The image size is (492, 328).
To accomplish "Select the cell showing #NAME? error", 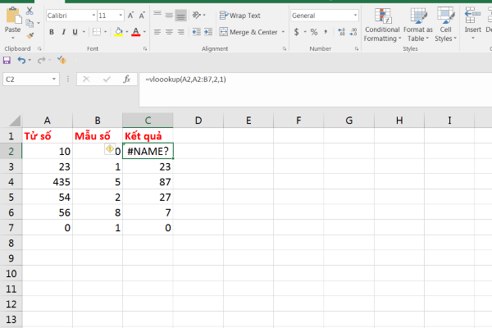I will point(148,151).
